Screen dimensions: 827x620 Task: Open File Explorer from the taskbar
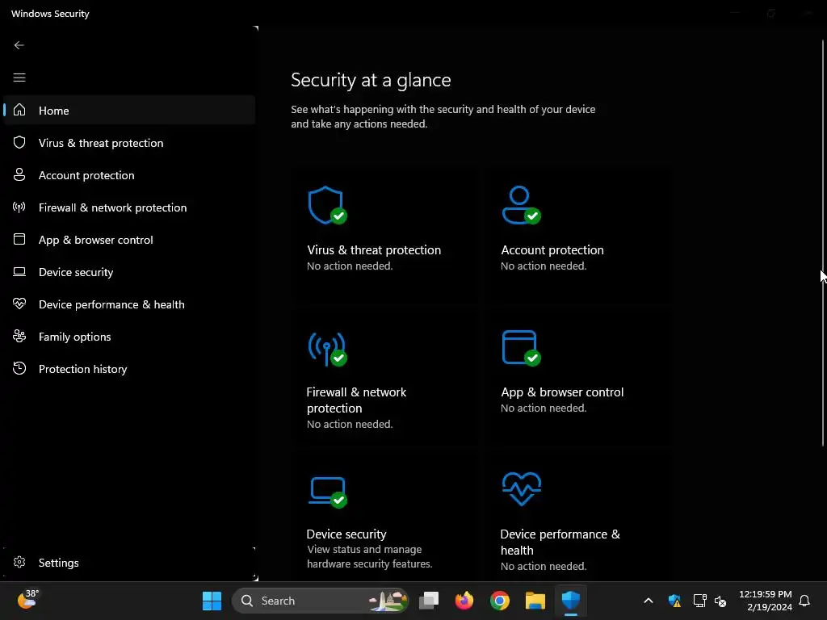(535, 601)
